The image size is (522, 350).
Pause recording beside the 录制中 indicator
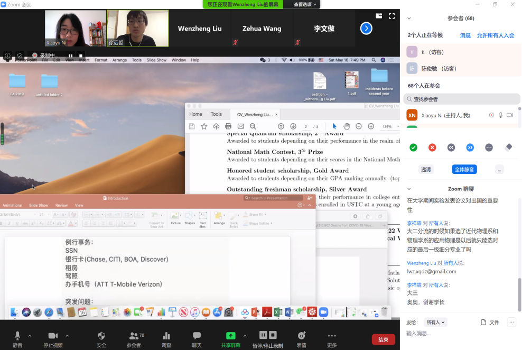(71, 56)
